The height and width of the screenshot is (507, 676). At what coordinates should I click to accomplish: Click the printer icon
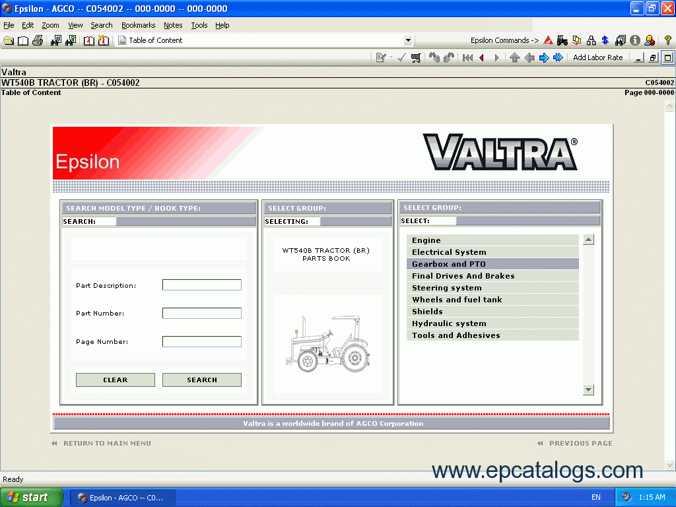click(x=38, y=40)
